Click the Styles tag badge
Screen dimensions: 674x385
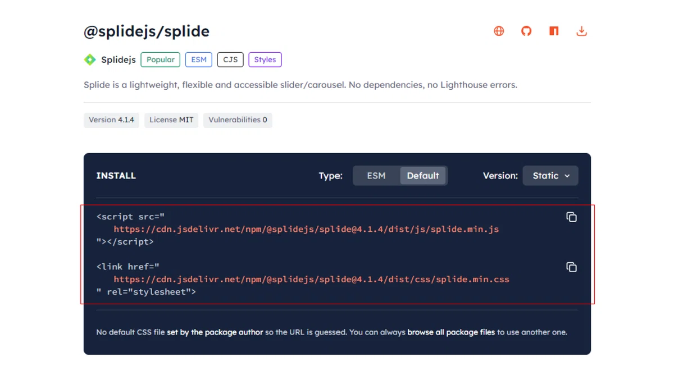point(265,59)
